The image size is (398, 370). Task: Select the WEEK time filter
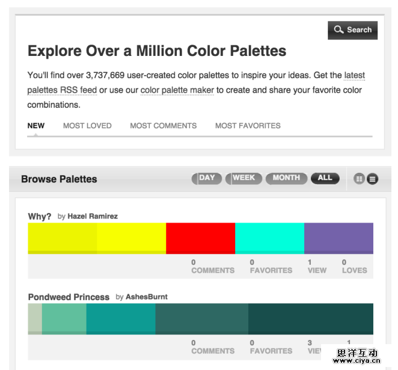pos(243,178)
